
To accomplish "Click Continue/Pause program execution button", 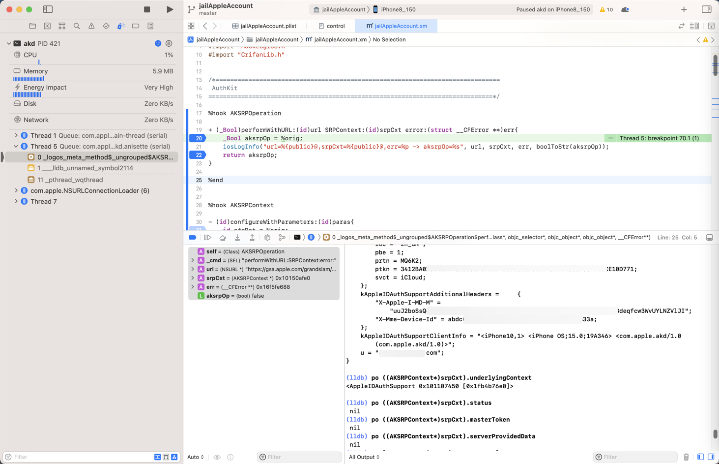I will pyautogui.click(x=208, y=238).
